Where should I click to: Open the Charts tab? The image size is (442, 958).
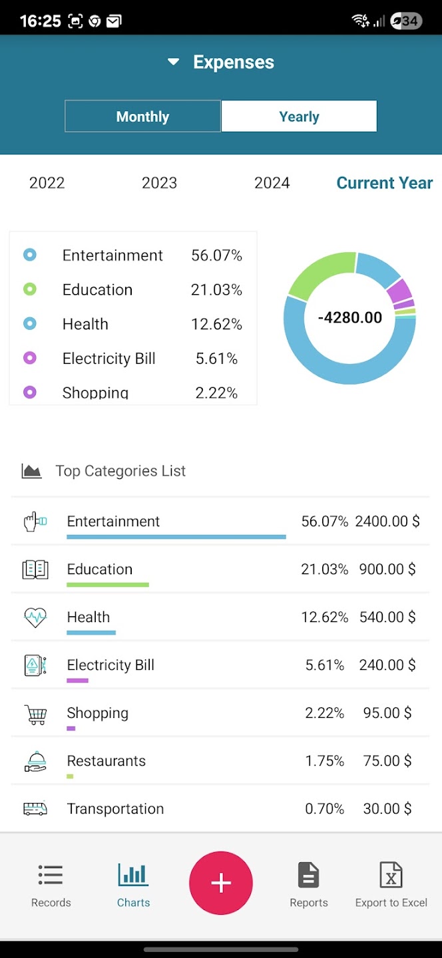(x=133, y=885)
